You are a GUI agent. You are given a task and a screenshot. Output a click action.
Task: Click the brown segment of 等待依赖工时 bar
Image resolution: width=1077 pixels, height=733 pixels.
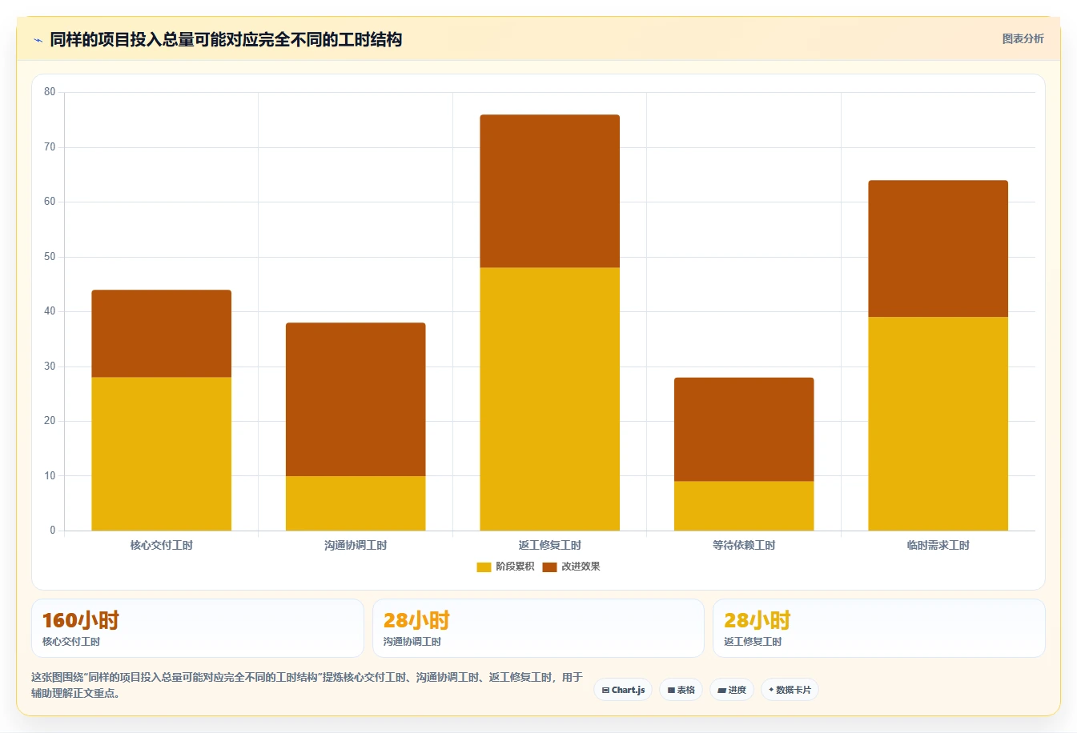(744, 430)
